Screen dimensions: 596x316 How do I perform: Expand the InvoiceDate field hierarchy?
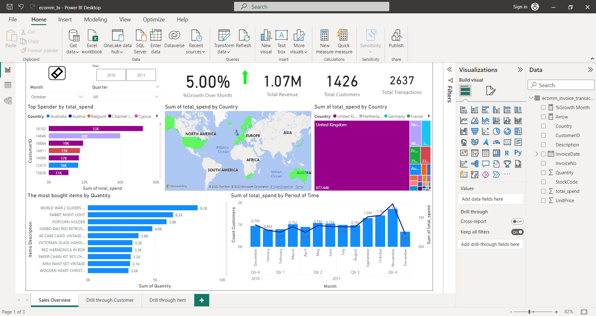(x=537, y=154)
